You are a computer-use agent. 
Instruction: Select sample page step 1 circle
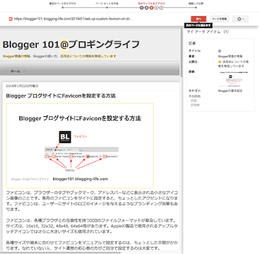pos(142,8)
